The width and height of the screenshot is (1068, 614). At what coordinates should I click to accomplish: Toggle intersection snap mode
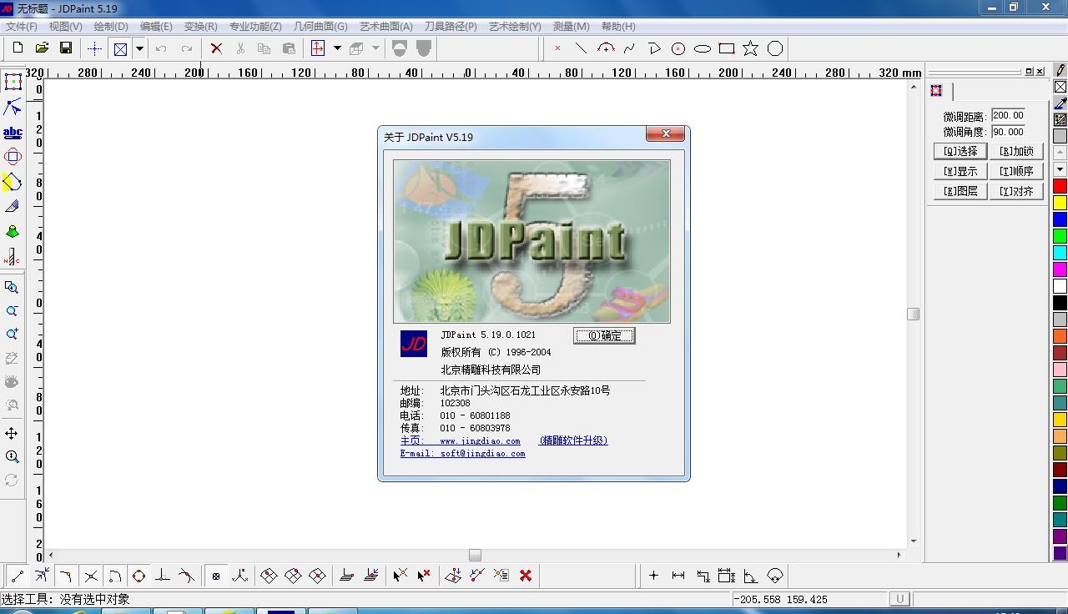pos(91,576)
